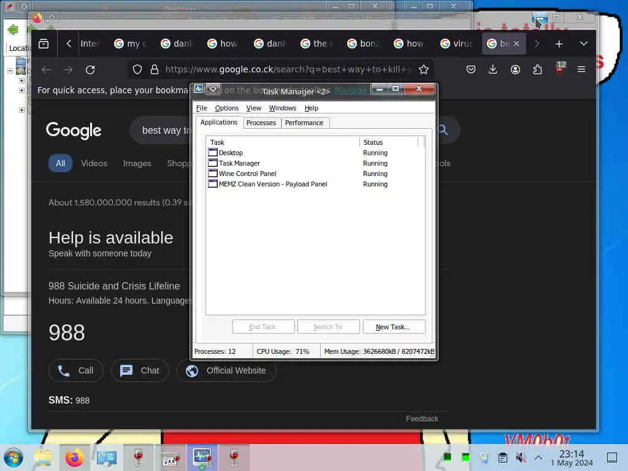Click the Task column header
The height and width of the screenshot is (471, 628).
(x=283, y=142)
